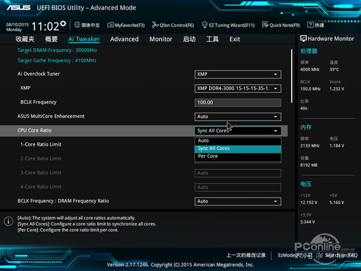Click the 40x ratio value

click(304, 108)
